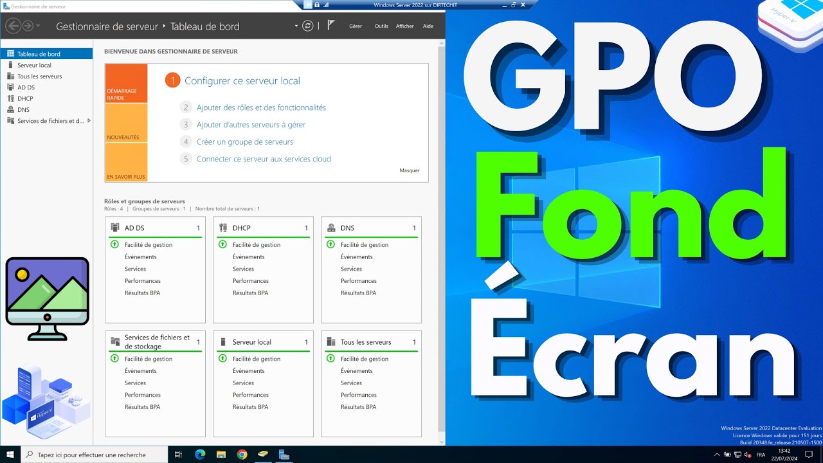Viewport: 823px width, 463px height.
Task: Open Résultats BPA in the AD DS tile
Action: (x=142, y=293)
